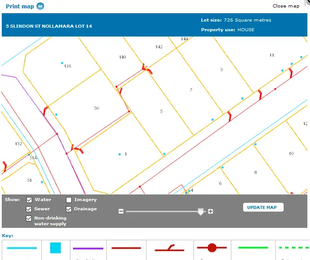Zoom in using the plus icon

(x=211, y=212)
